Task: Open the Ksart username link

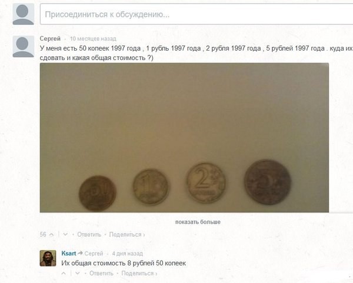Action: pos(69,253)
